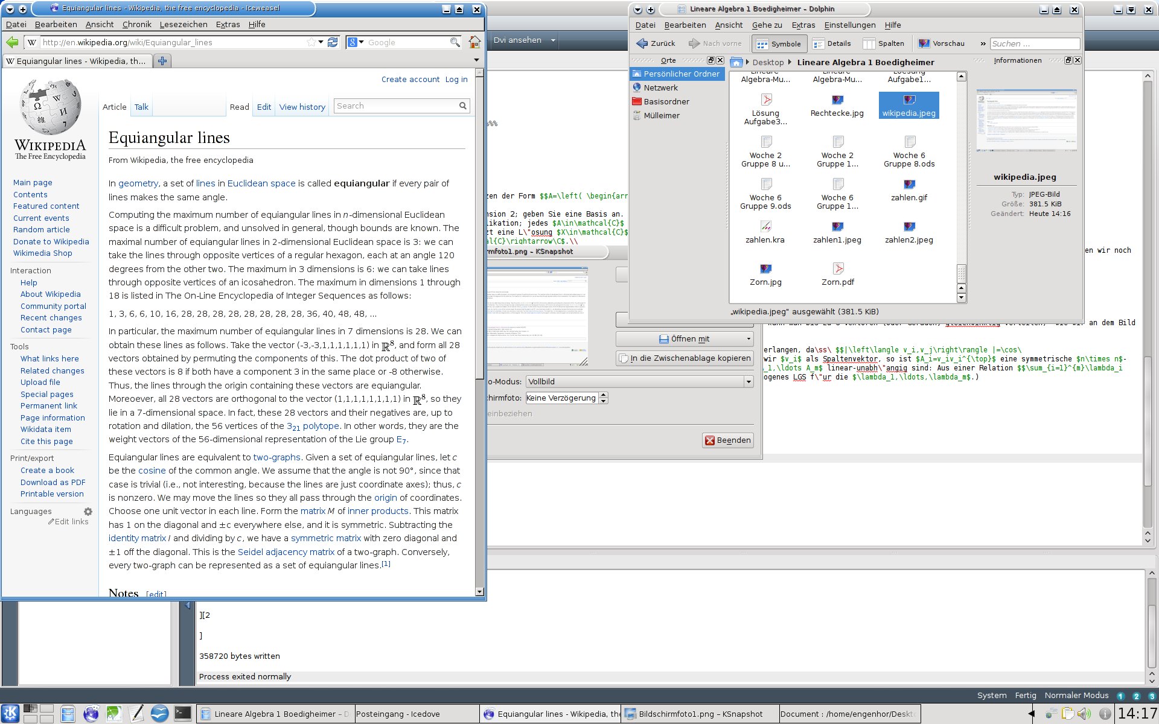Bookmark page with the star icon

click(x=311, y=42)
